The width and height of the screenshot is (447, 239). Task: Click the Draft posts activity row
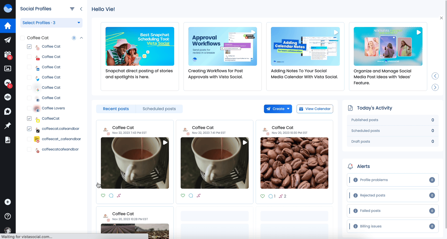[393, 141]
